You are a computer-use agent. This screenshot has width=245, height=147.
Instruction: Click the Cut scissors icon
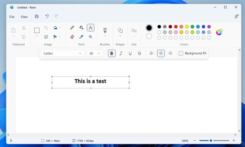(23, 28)
